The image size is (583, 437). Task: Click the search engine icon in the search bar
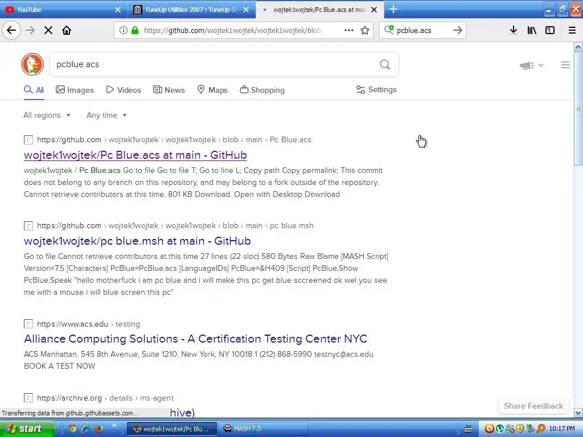[389, 30]
